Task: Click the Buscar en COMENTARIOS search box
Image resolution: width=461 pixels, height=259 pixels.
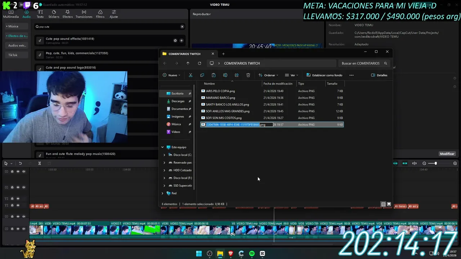Action: click(x=364, y=63)
